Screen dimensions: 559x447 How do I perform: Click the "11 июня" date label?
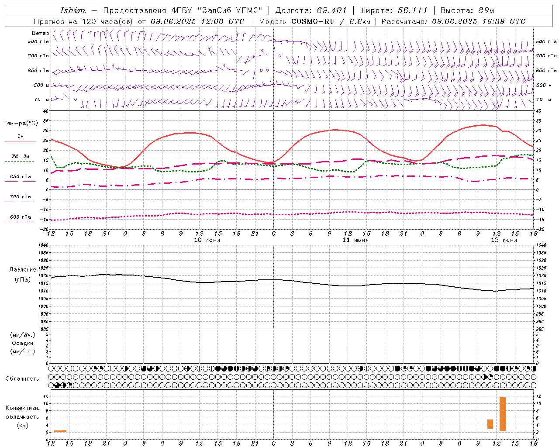355,240
